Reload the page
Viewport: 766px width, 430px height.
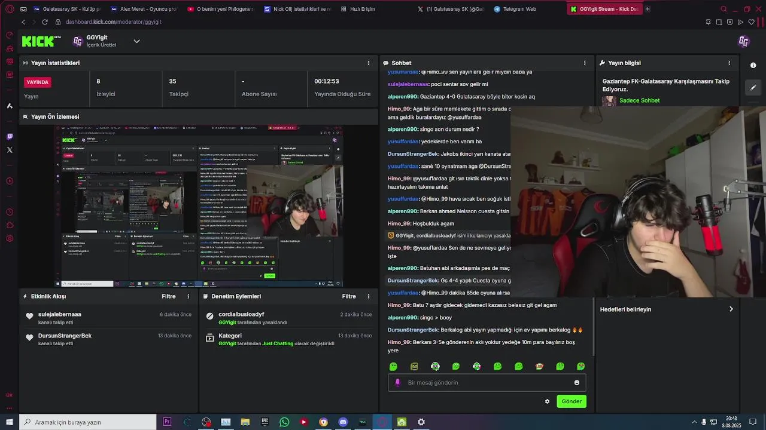click(x=45, y=22)
